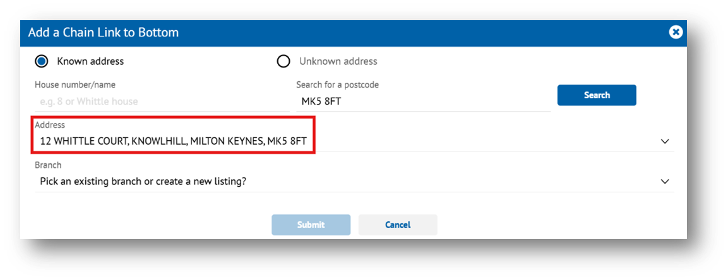
Task: Open the 12 Whittle Court address selection
Action: tap(354, 141)
